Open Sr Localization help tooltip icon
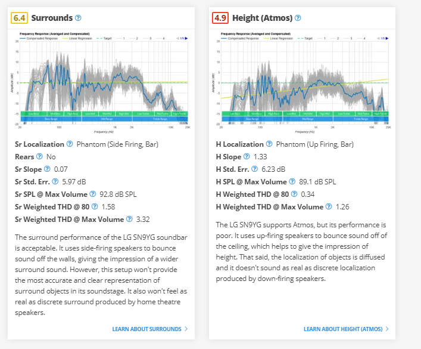Viewport: 421px width, 349px height. (x=70, y=144)
